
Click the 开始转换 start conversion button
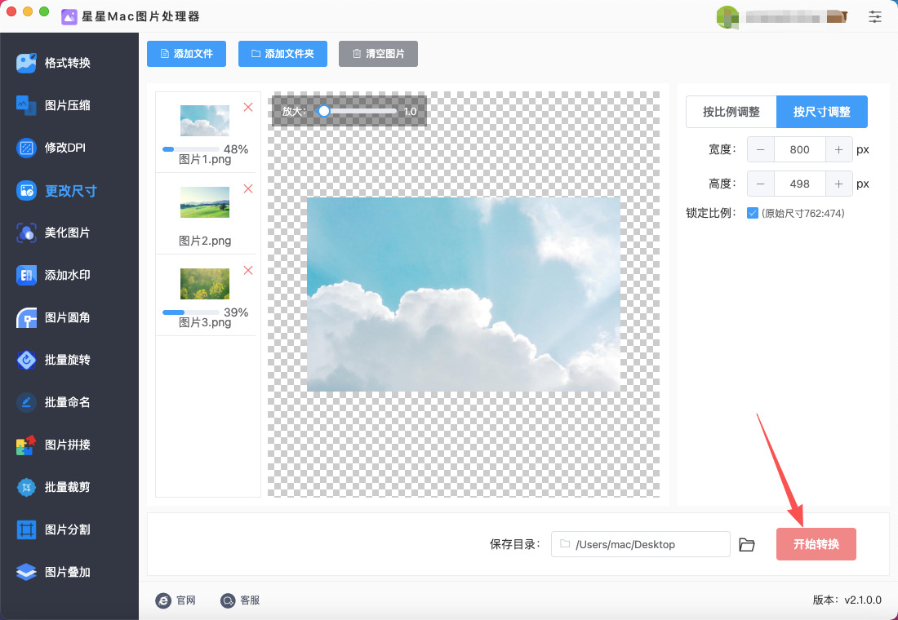[x=816, y=544]
